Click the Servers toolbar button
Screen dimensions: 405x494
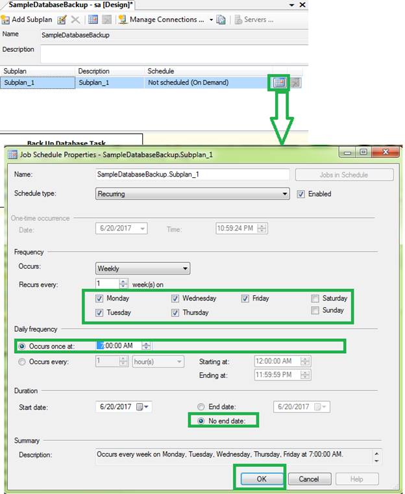[x=254, y=19]
